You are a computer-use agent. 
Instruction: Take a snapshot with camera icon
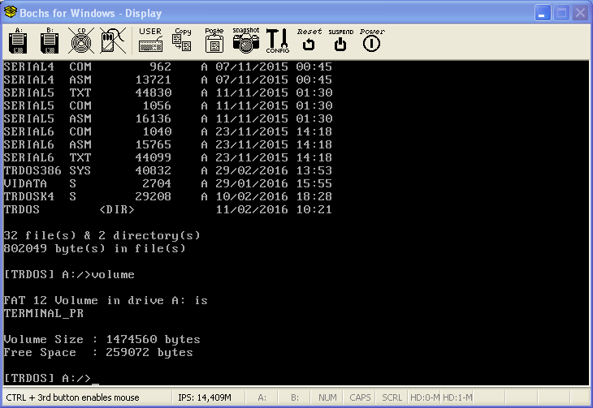click(x=245, y=41)
